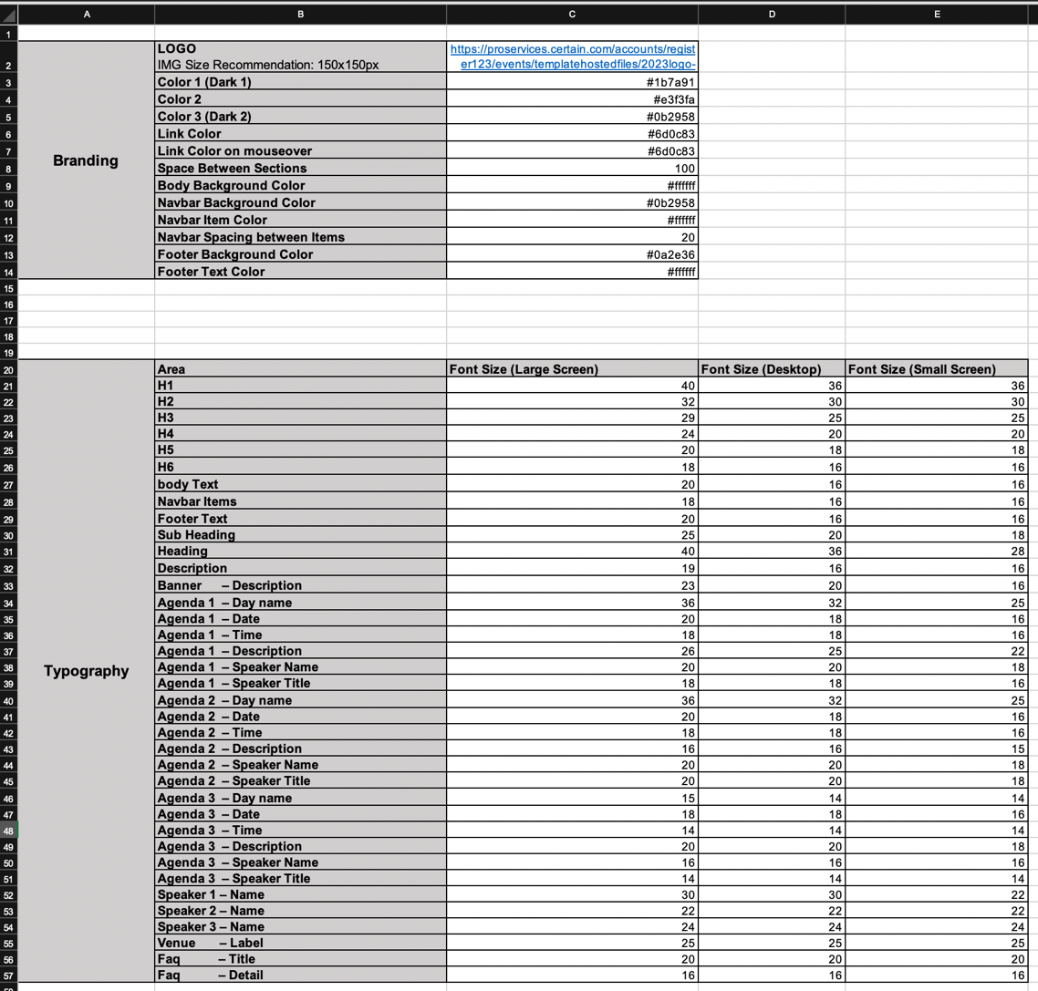This screenshot has width=1038, height=991.
Task: Select Agenda 2 – Description small value 15
Action: (x=937, y=748)
